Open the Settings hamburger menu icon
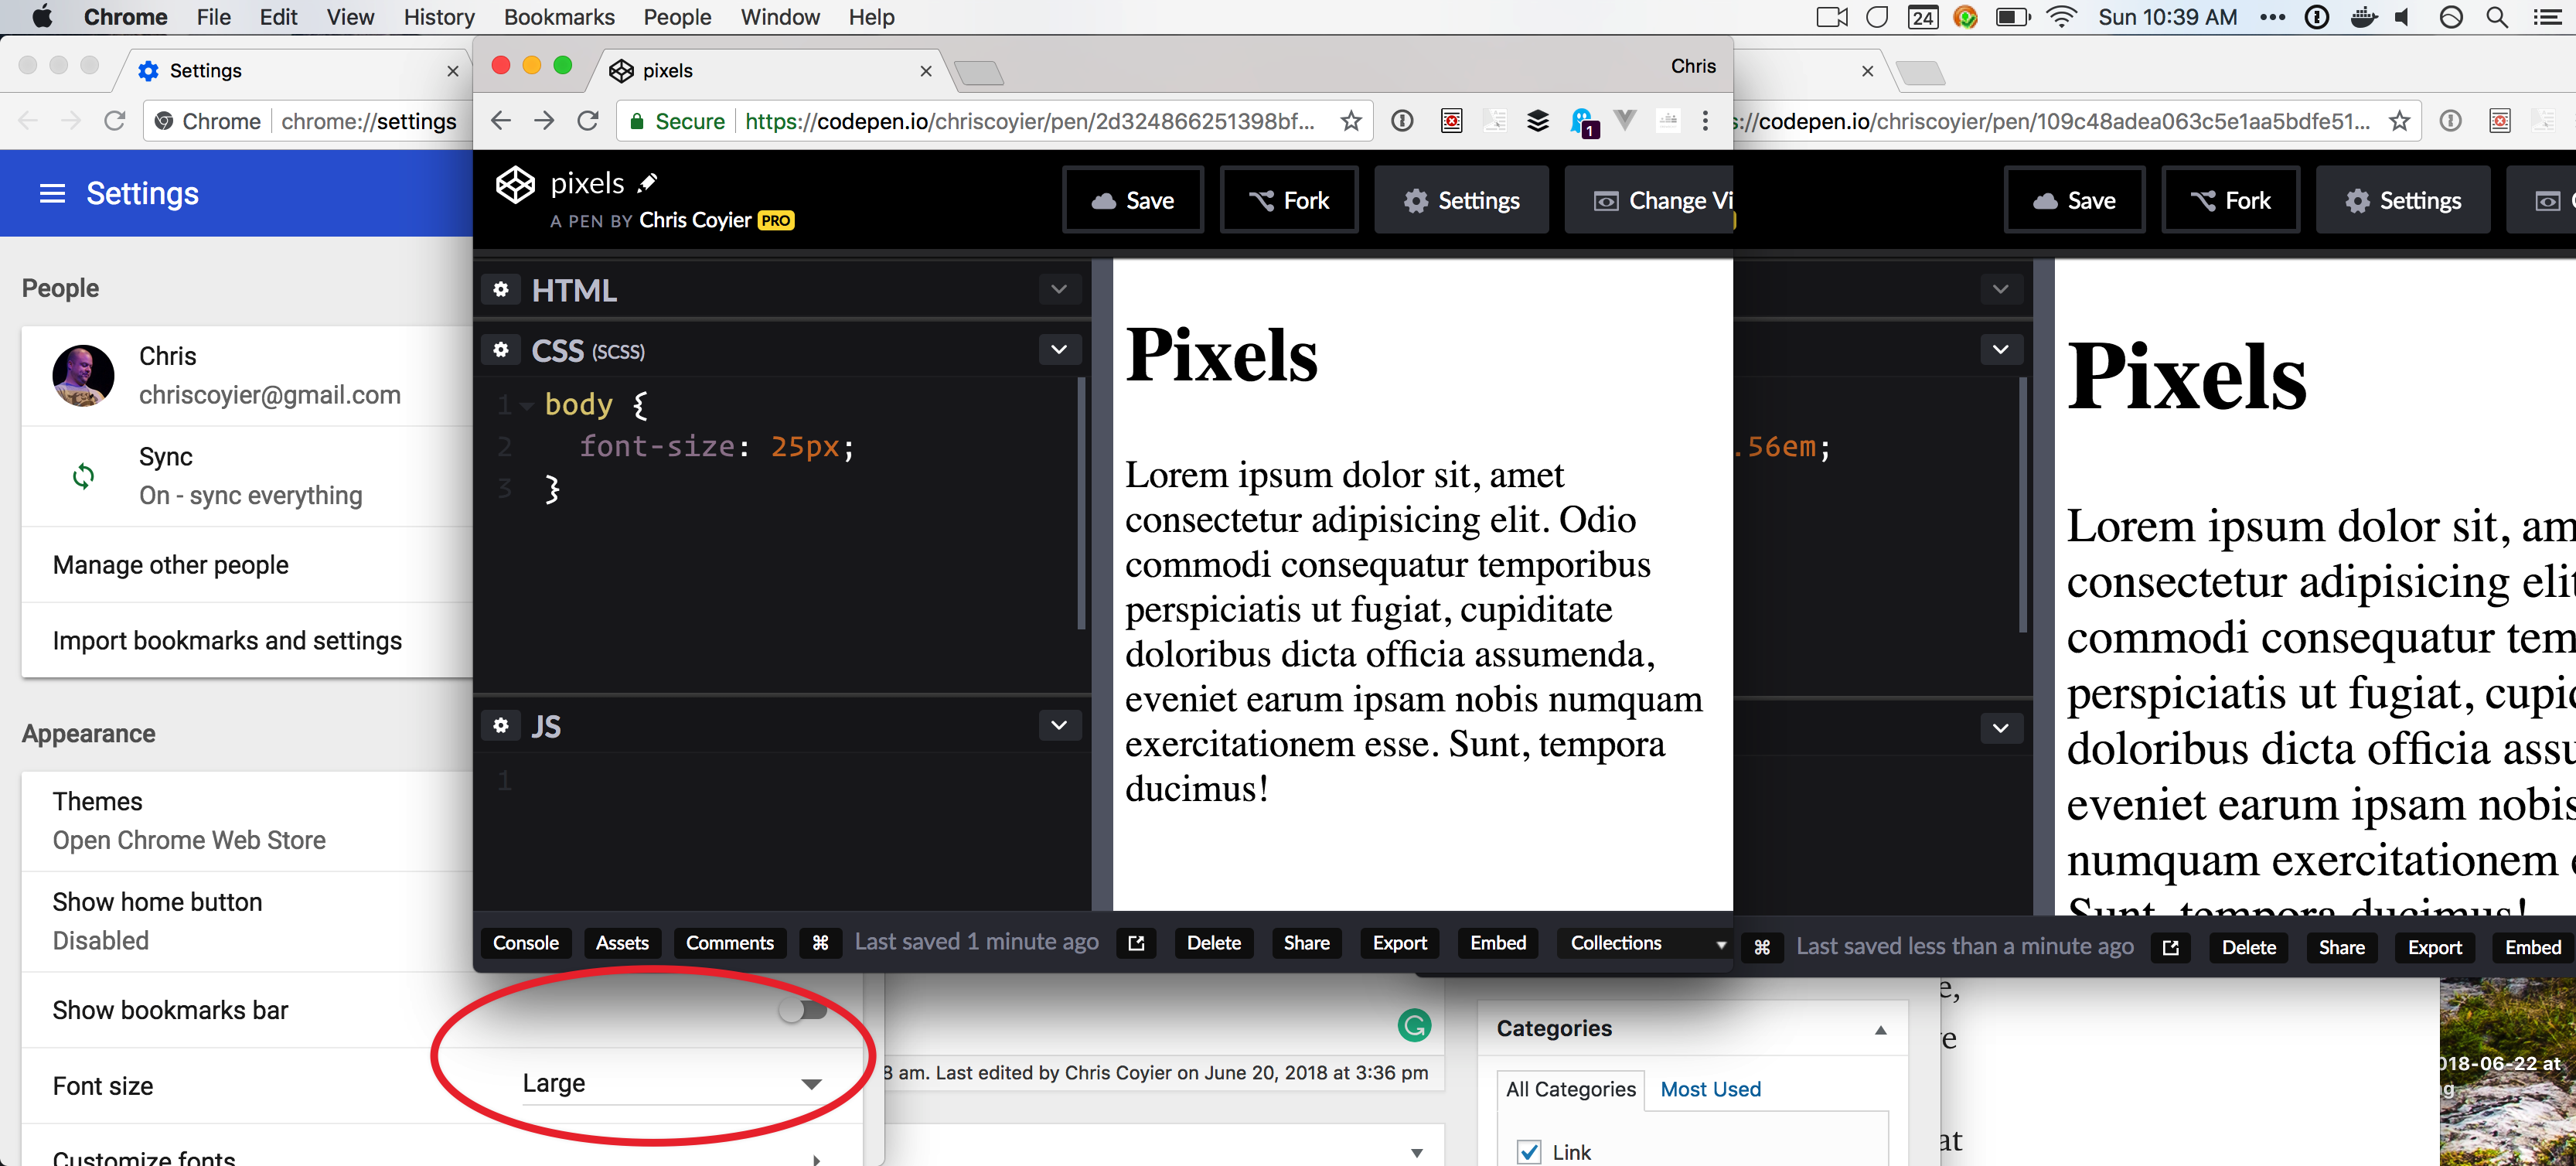The image size is (2576, 1166). point(52,194)
